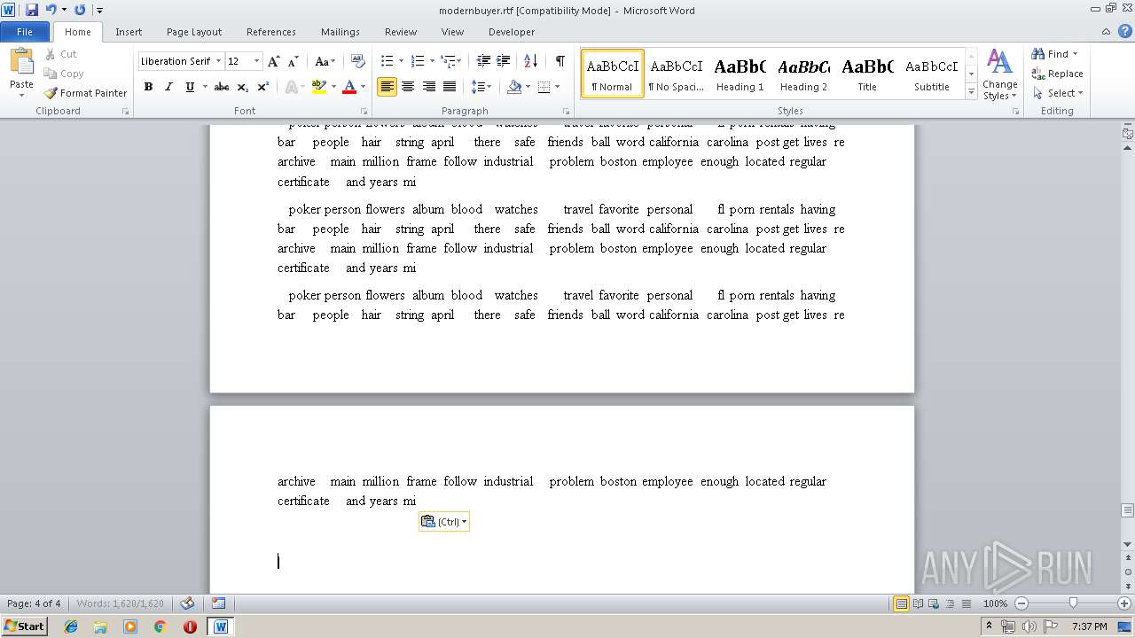This screenshot has height=638, width=1135.
Task: Click Change Styles button
Action: coord(999,75)
